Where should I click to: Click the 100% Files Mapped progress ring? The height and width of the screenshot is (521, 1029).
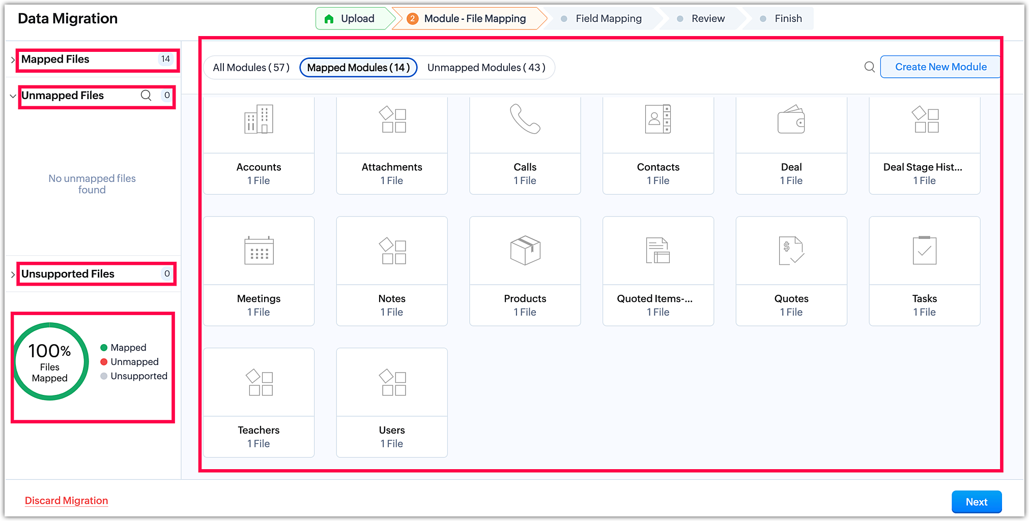coord(50,362)
